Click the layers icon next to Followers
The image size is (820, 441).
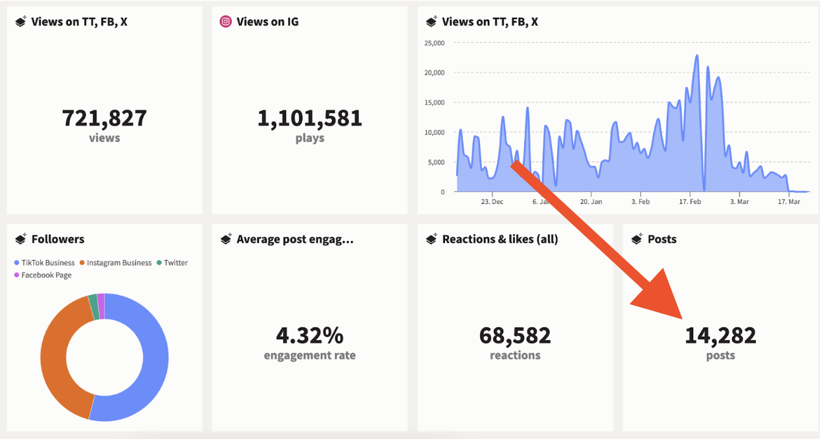pos(20,239)
